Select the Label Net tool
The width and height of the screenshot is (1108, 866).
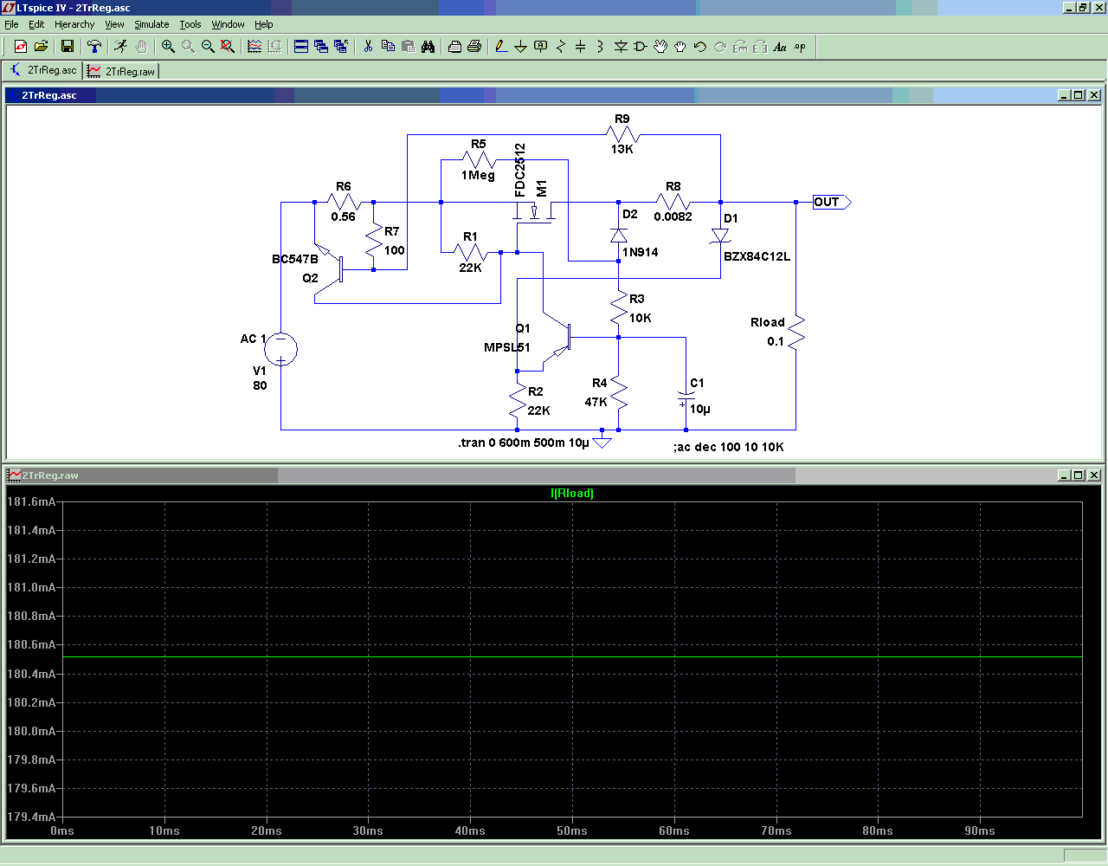(541, 46)
